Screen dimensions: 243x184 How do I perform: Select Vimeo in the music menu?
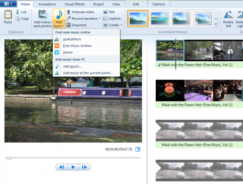pyautogui.click(x=86, y=52)
